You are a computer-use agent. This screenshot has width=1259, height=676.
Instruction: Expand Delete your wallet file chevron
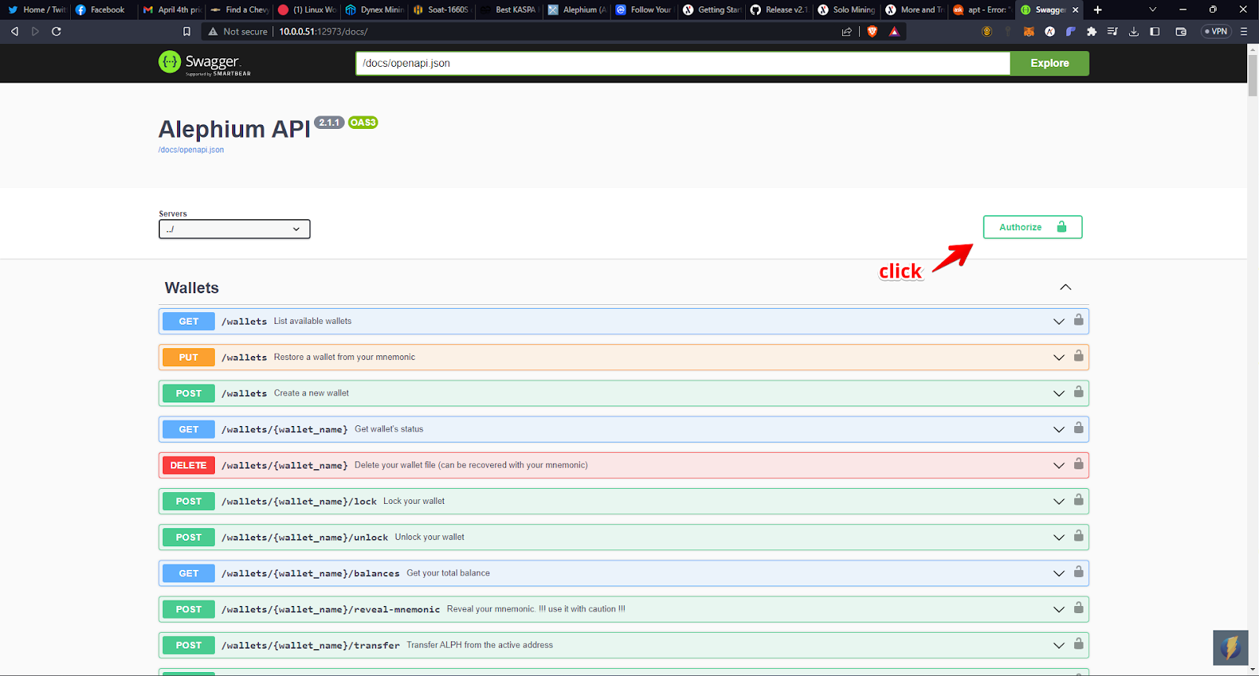(x=1059, y=465)
